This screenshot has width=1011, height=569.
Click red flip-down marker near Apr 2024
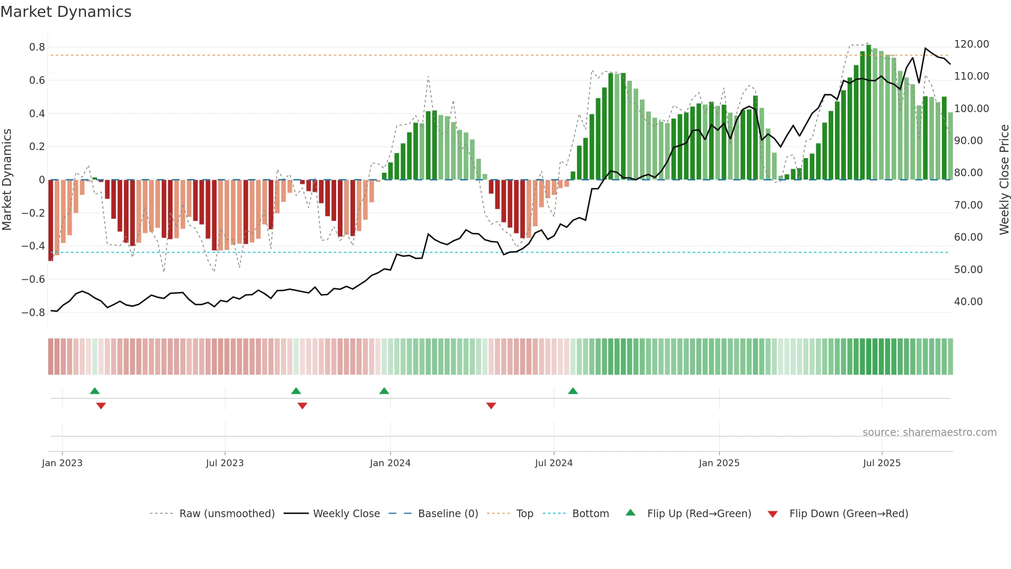coord(491,405)
